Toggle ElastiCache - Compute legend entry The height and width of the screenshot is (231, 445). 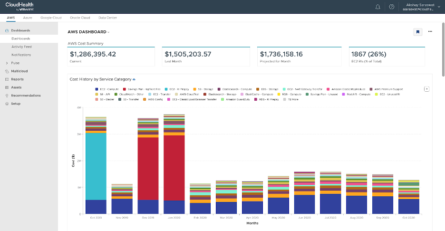(x=257, y=95)
